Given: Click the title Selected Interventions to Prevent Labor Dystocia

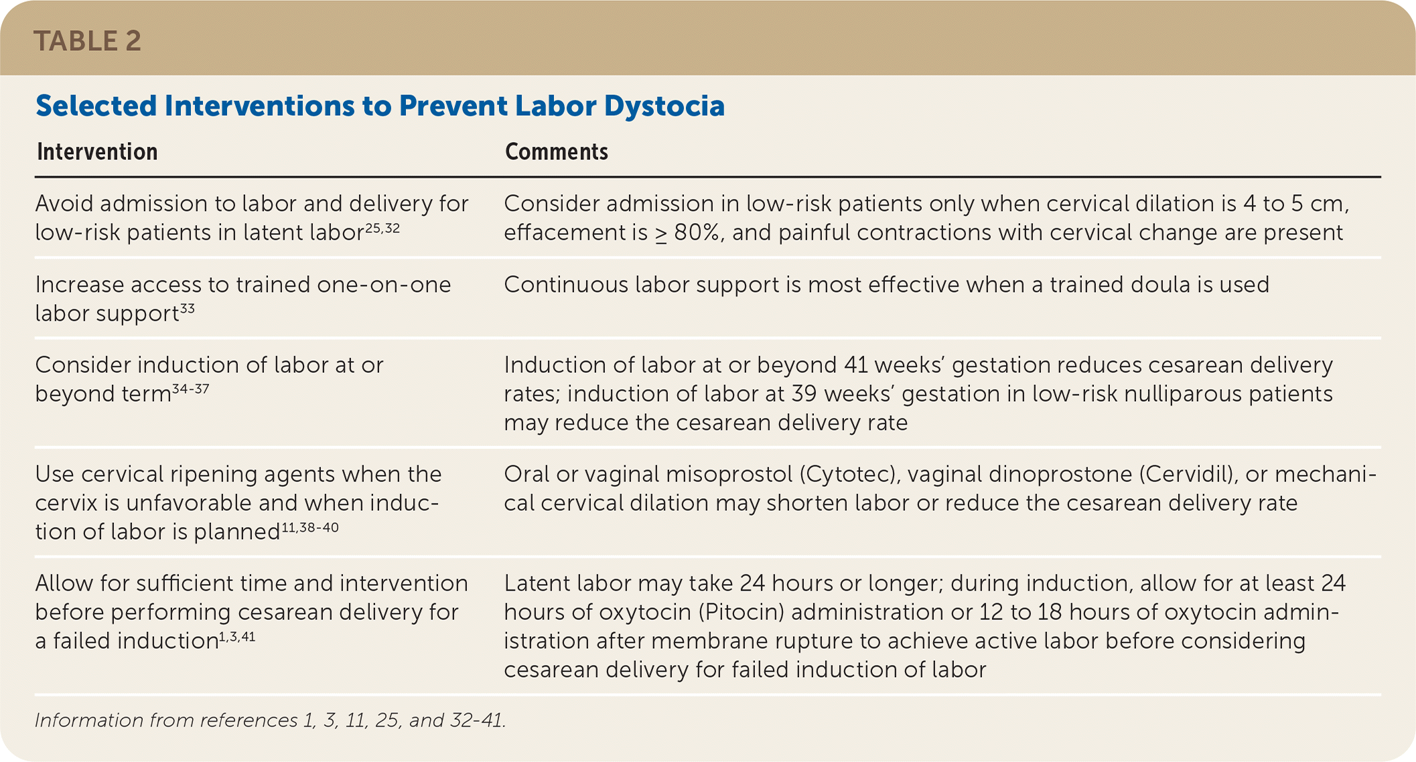Looking at the screenshot, I should [380, 106].
